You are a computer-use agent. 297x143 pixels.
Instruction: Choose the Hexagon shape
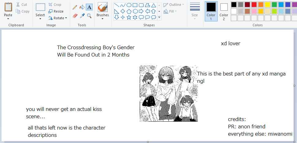[135, 11]
